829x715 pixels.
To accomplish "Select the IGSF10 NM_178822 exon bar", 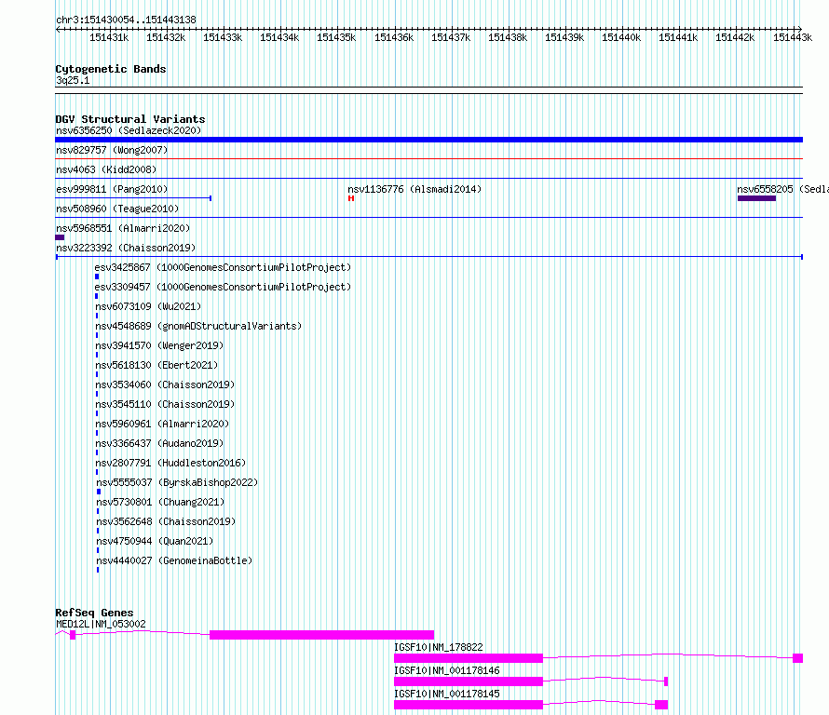I will pyautogui.click(x=469, y=658).
